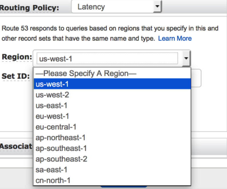Open the Routing Policy Latency dropdown
The width and height of the screenshot is (227, 189).
[116, 7]
